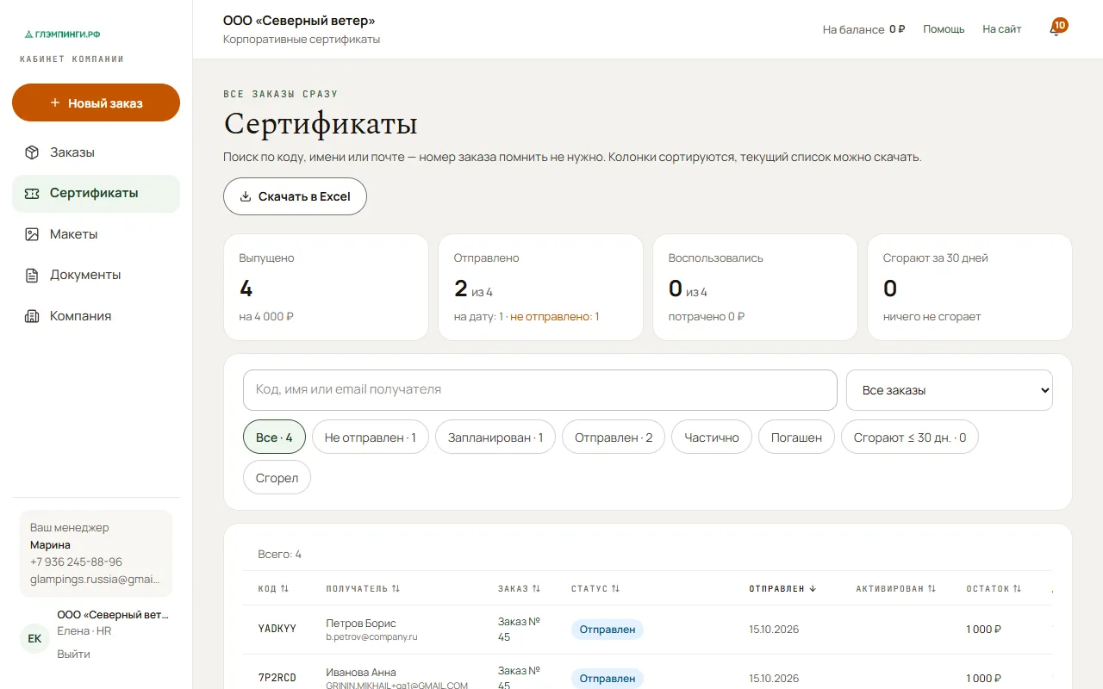
Task: Click the 'На балансе 0 ₽' balance
Action: point(863,29)
